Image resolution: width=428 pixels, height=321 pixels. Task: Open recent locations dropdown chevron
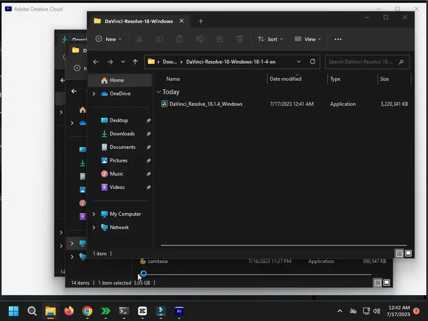coord(123,62)
